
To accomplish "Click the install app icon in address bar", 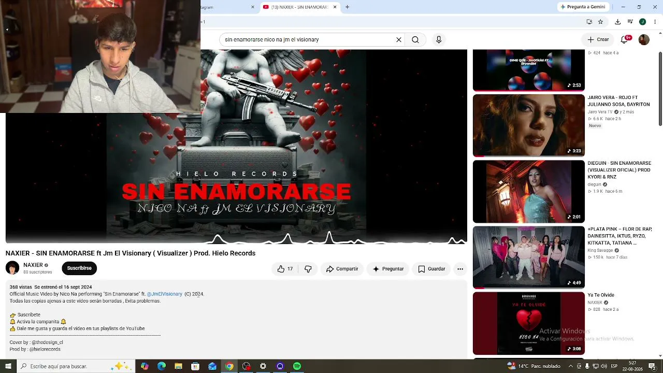I will (x=589, y=22).
